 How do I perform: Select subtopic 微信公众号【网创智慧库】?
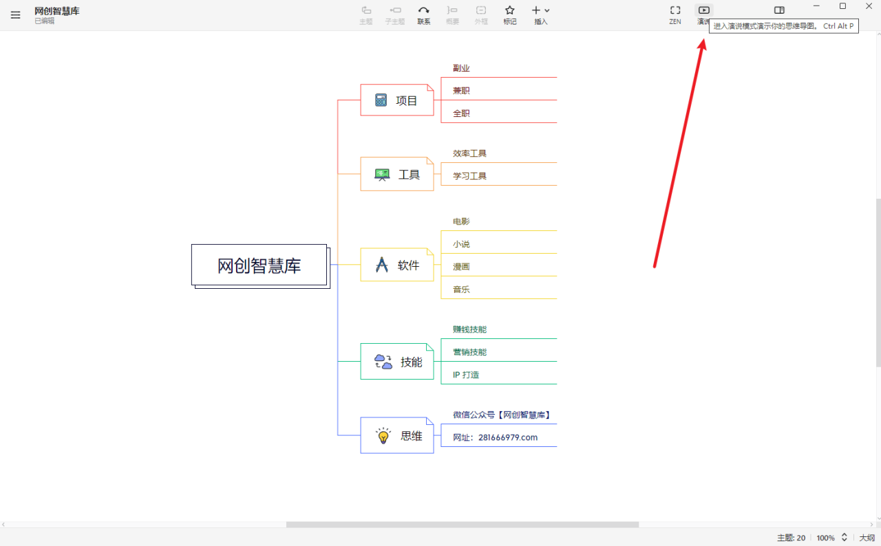point(501,415)
